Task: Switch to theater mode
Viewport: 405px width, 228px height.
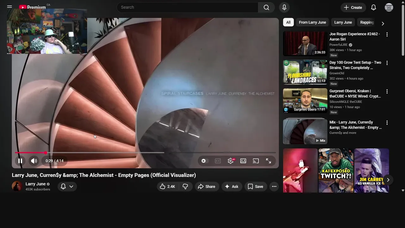Action: point(243,161)
